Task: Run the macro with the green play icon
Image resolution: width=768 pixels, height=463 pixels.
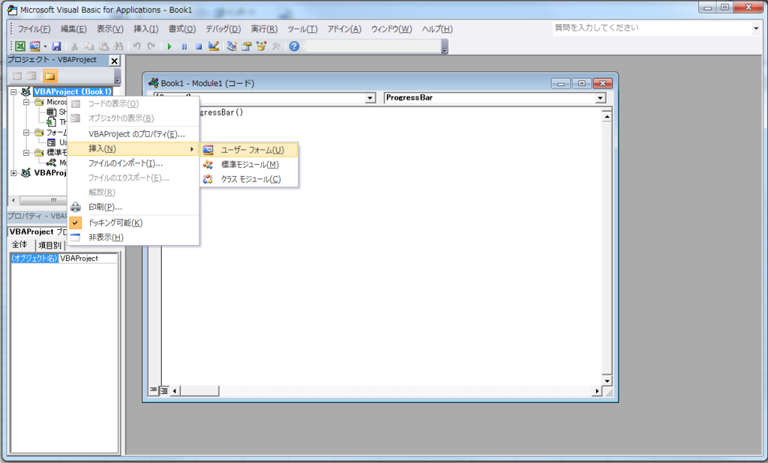Action: [169, 46]
